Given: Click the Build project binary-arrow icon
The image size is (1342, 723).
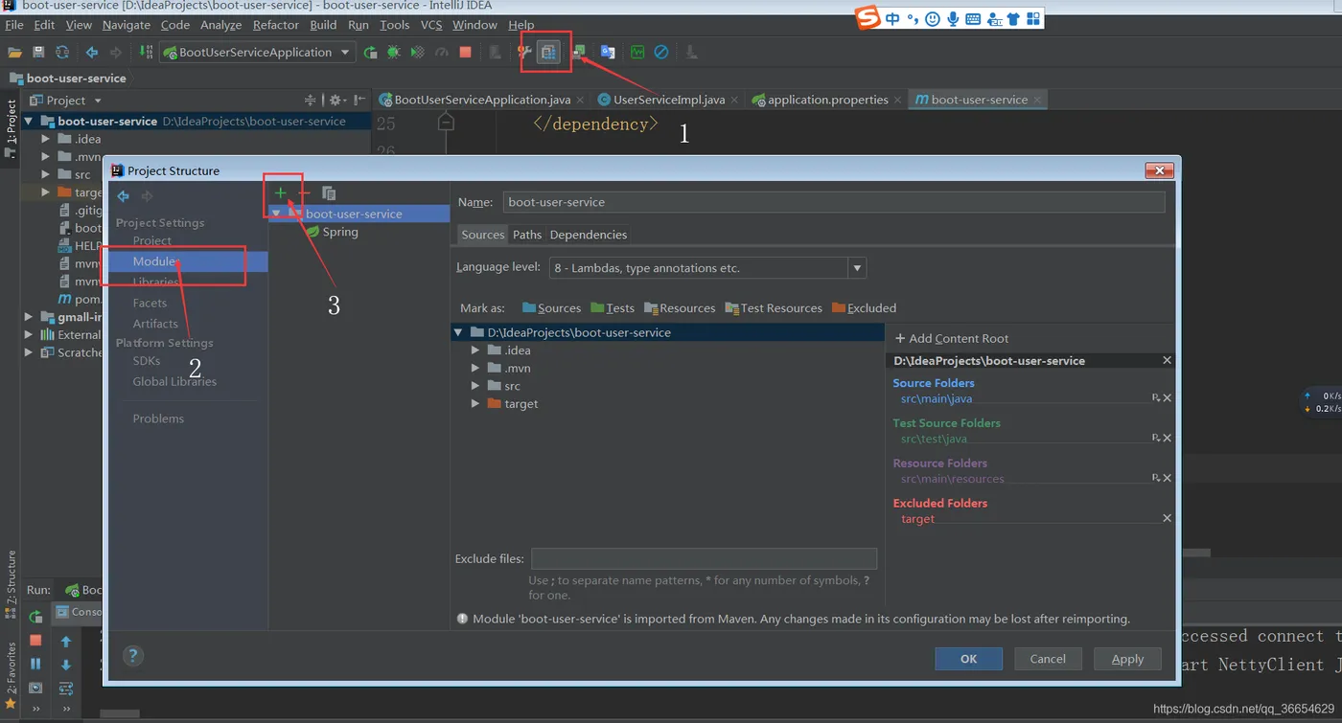Looking at the screenshot, I should 146,53.
